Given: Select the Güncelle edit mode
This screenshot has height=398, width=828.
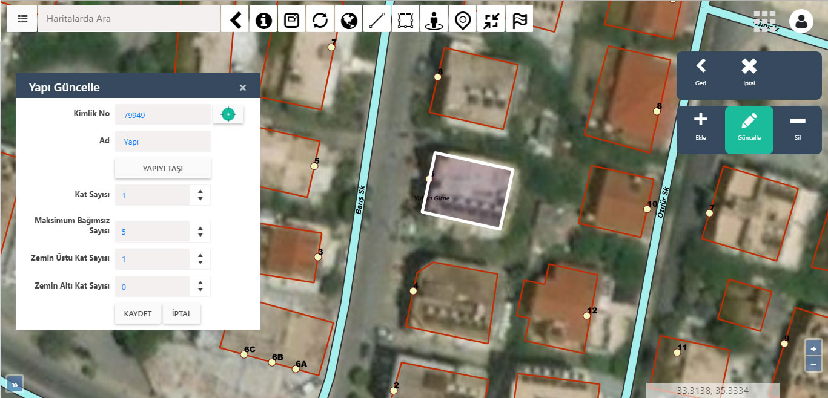Looking at the screenshot, I should click(x=749, y=129).
